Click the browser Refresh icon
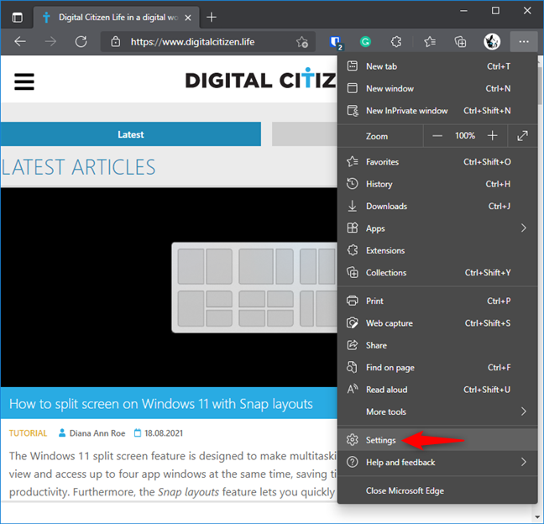Screen dimensions: 544x524 (81, 41)
